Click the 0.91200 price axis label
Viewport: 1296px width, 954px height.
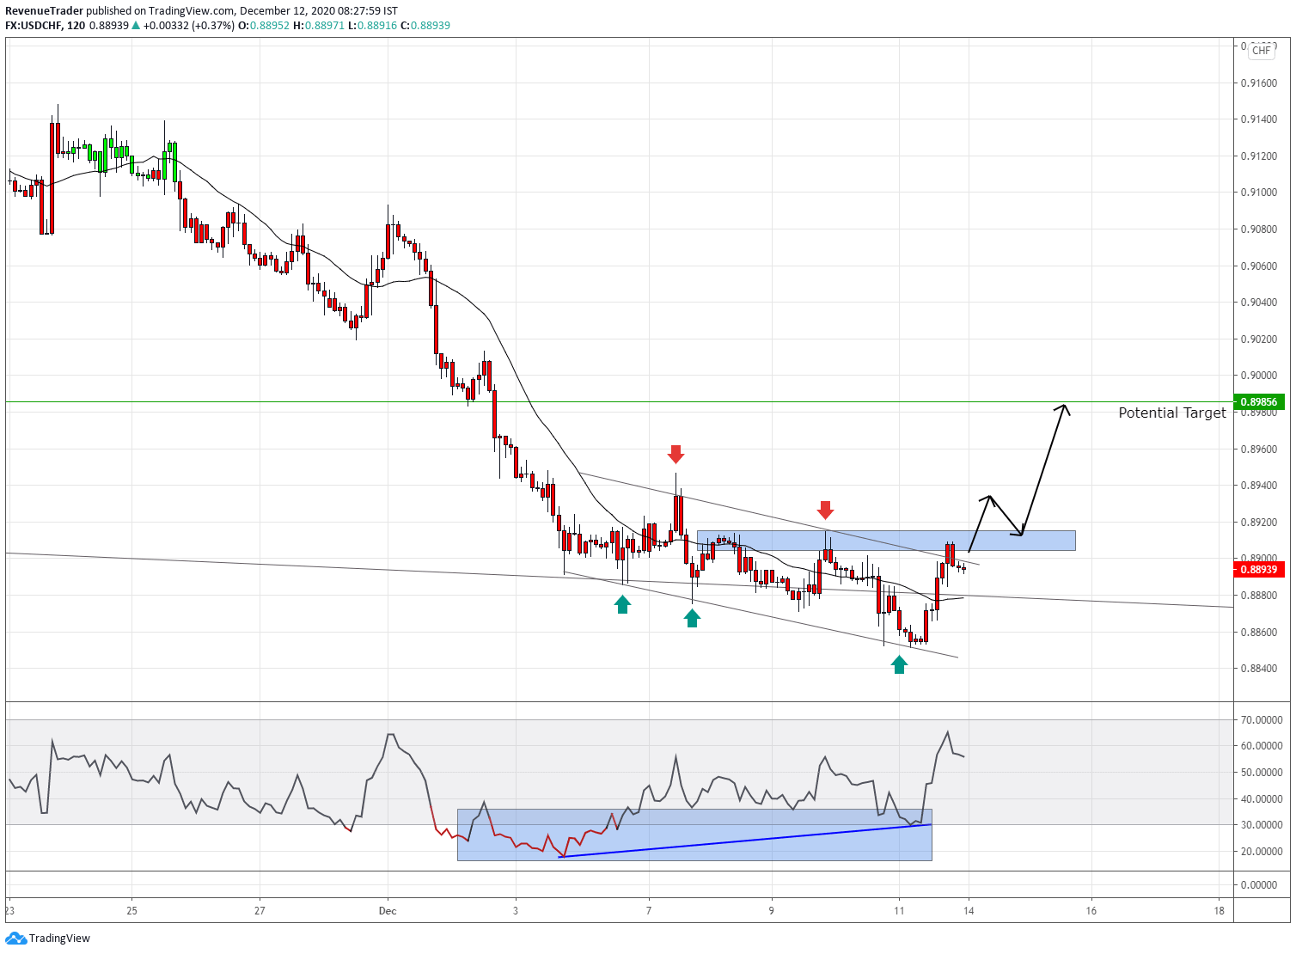1258,156
